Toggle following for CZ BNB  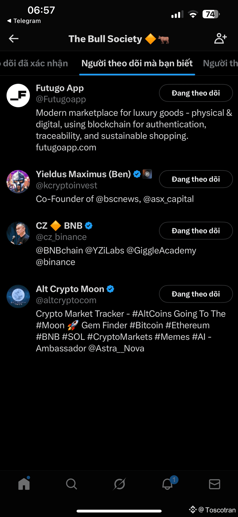pos(196,231)
